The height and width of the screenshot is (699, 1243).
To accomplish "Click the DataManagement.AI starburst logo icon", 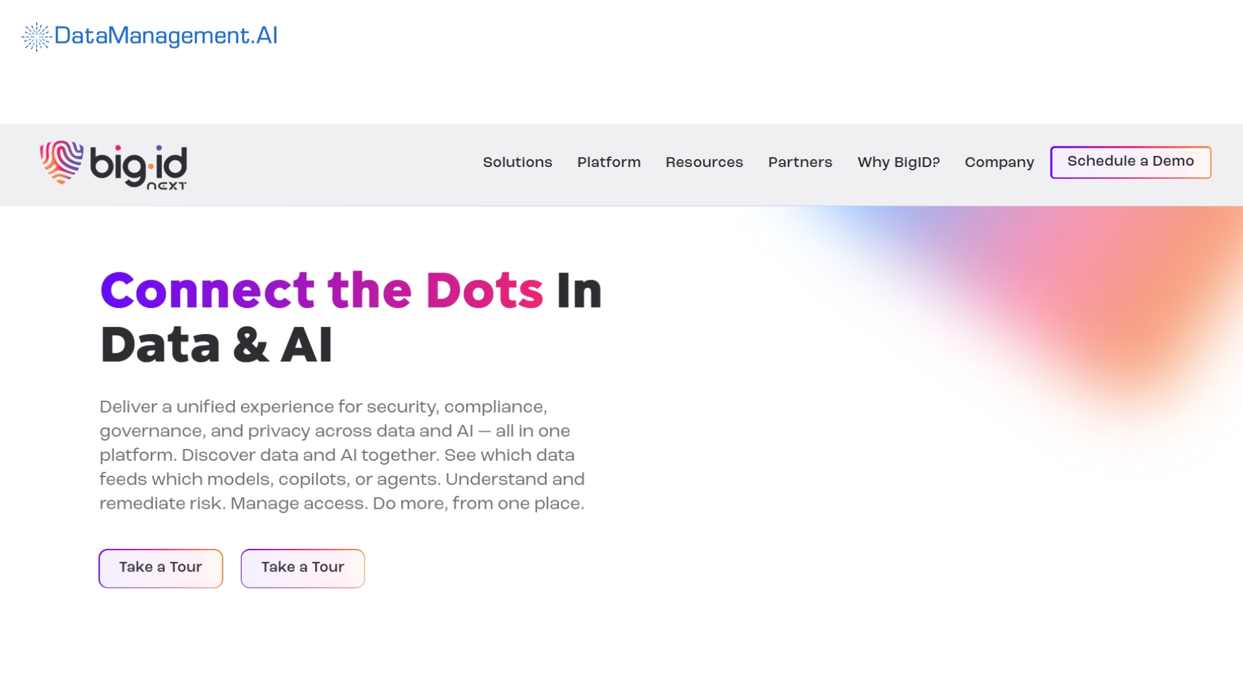I will click(36, 36).
